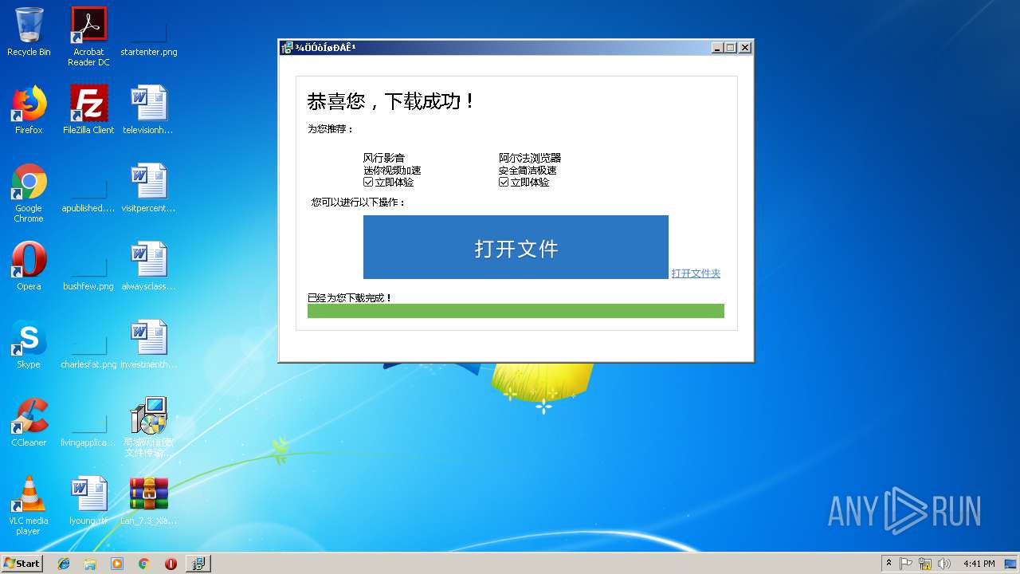Viewport: 1020px width, 574px height.
Task: Launch Firefox from desktop
Action: pyautogui.click(x=29, y=111)
